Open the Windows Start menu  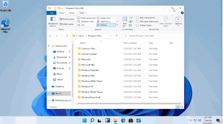click(x=84, y=120)
